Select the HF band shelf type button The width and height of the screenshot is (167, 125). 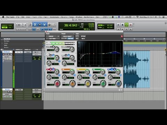tap(114, 69)
